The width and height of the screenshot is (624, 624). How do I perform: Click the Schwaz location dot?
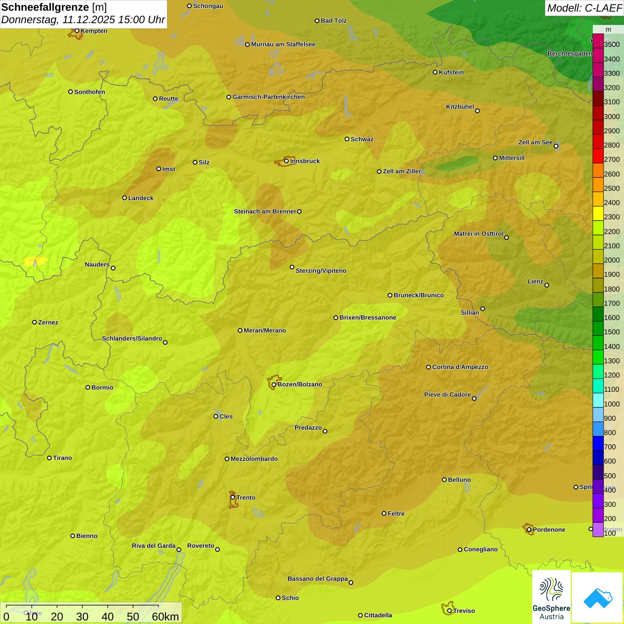click(x=347, y=139)
